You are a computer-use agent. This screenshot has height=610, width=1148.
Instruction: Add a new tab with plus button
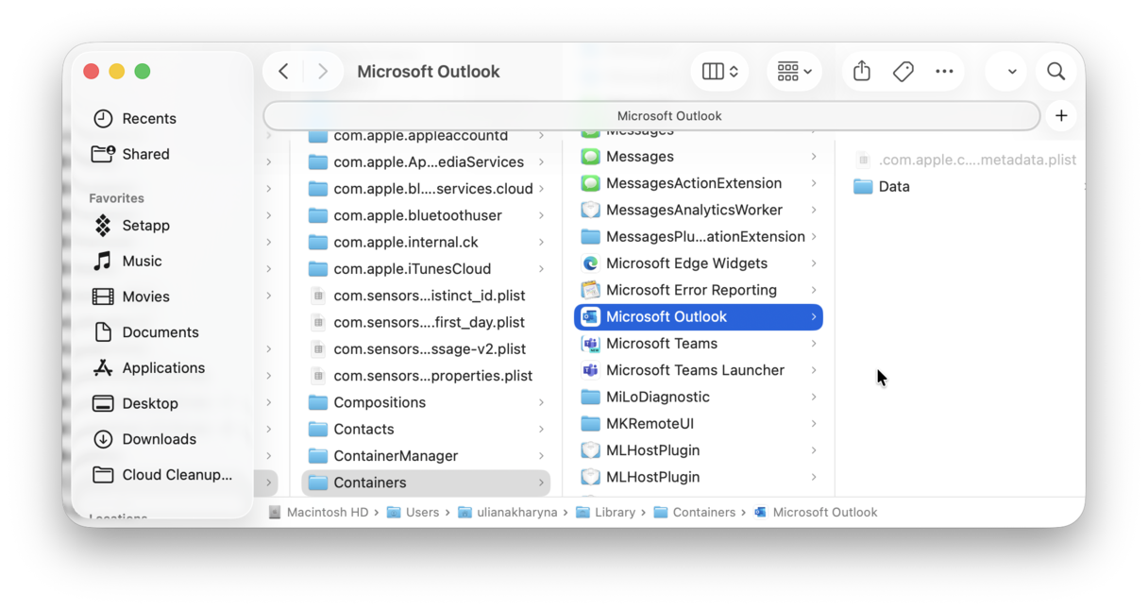(1061, 116)
